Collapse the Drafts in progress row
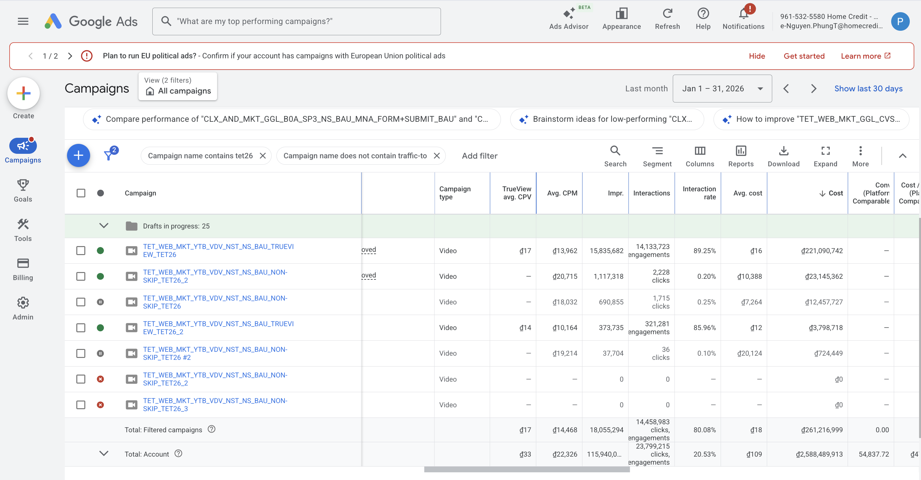Viewport: 921px width, 480px height. 104,225
